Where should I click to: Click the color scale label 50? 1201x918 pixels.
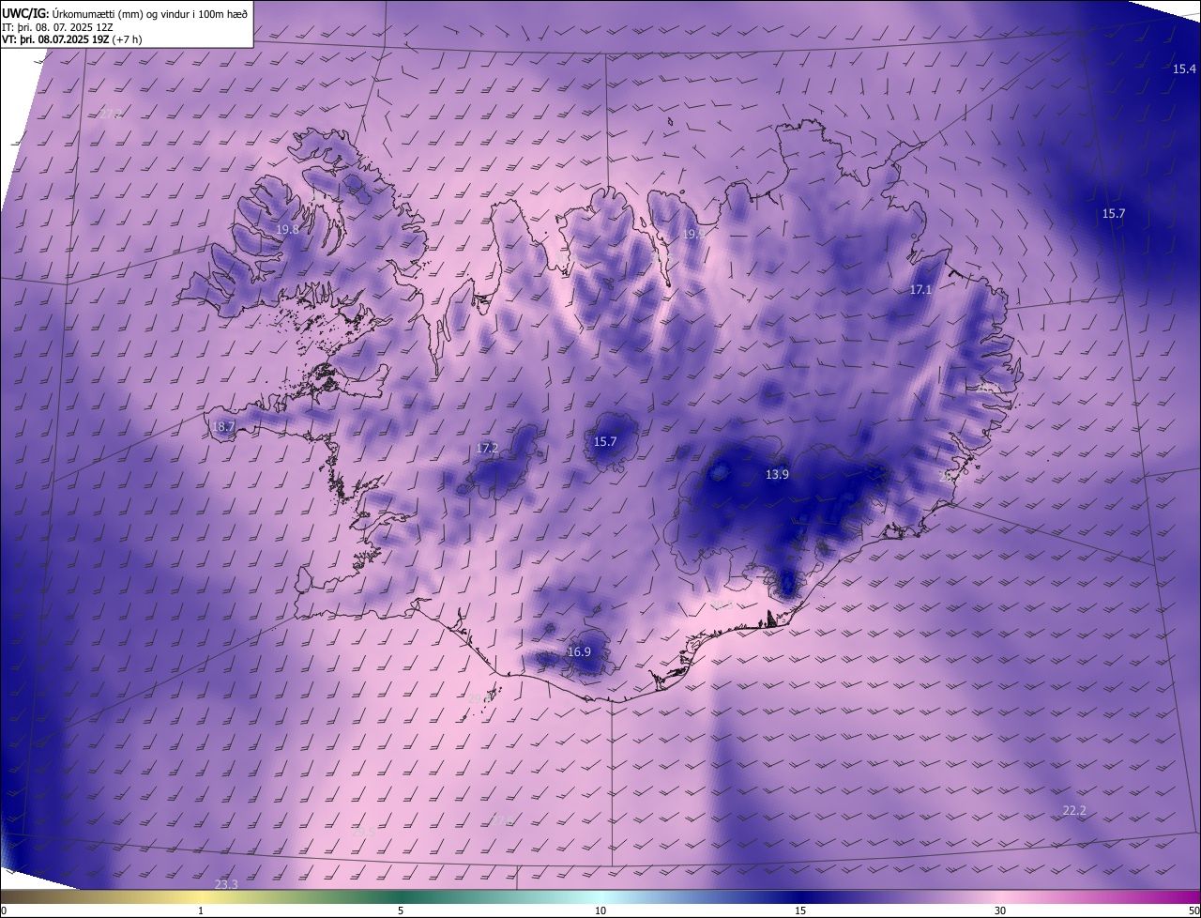(x=1193, y=910)
